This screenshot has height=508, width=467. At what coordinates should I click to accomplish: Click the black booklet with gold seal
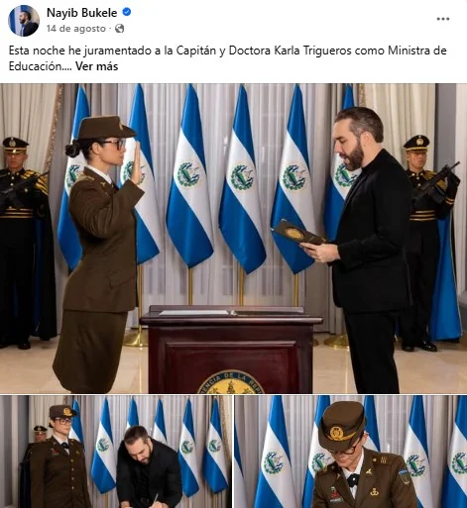pos(298,233)
